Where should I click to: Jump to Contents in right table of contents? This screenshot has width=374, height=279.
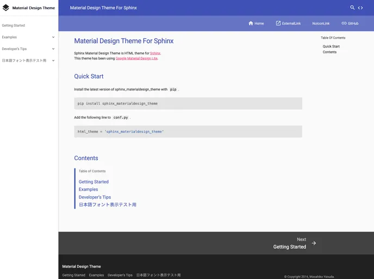coord(329,52)
